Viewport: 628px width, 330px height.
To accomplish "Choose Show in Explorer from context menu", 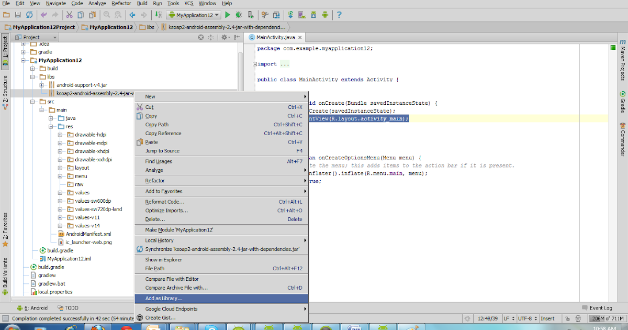I will [222, 260].
